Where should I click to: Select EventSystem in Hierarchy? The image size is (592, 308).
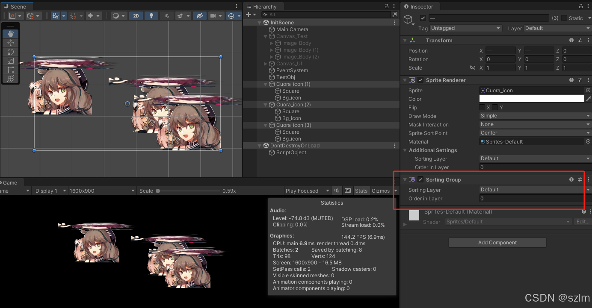click(x=292, y=70)
